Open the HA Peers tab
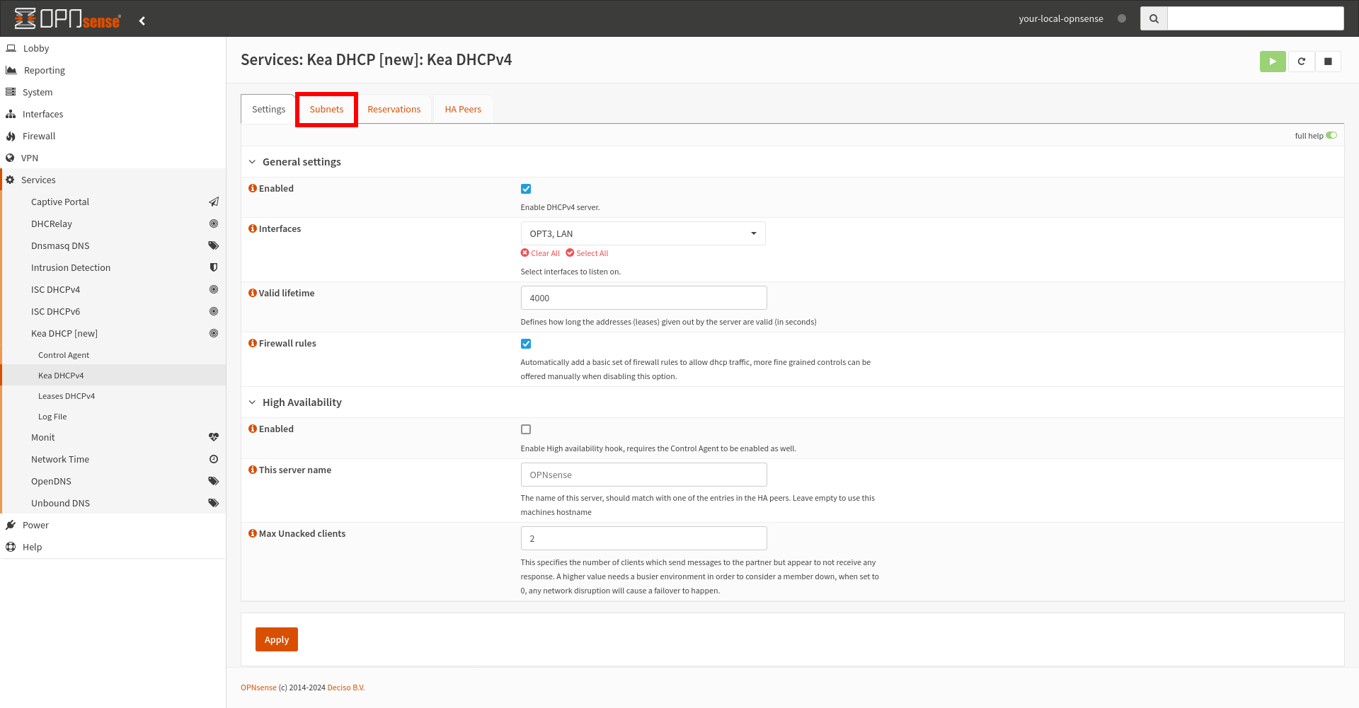1359x708 pixels. pyautogui.click(x=463, y=109)
